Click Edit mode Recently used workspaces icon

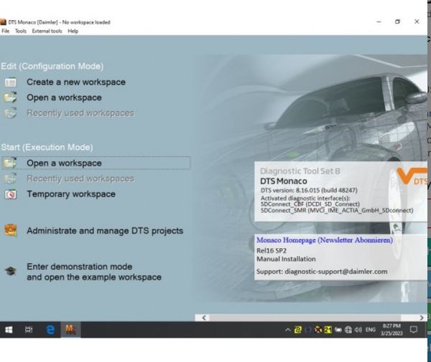pos(11,113)
